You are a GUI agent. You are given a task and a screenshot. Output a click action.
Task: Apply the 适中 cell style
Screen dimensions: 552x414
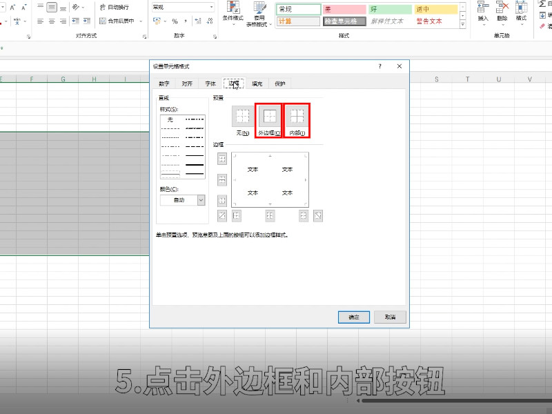click(x=436, y=9)
